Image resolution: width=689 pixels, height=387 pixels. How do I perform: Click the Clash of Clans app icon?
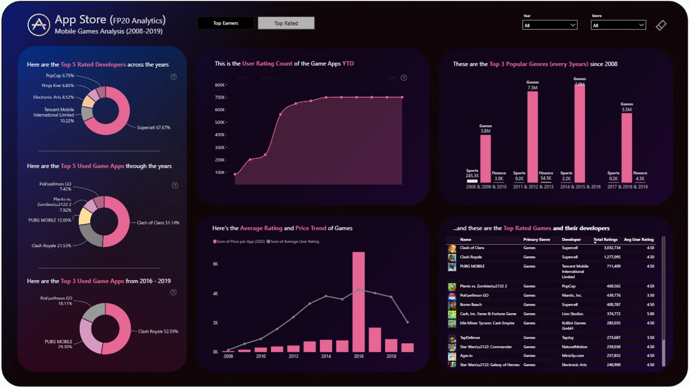[x=452, y=248]
